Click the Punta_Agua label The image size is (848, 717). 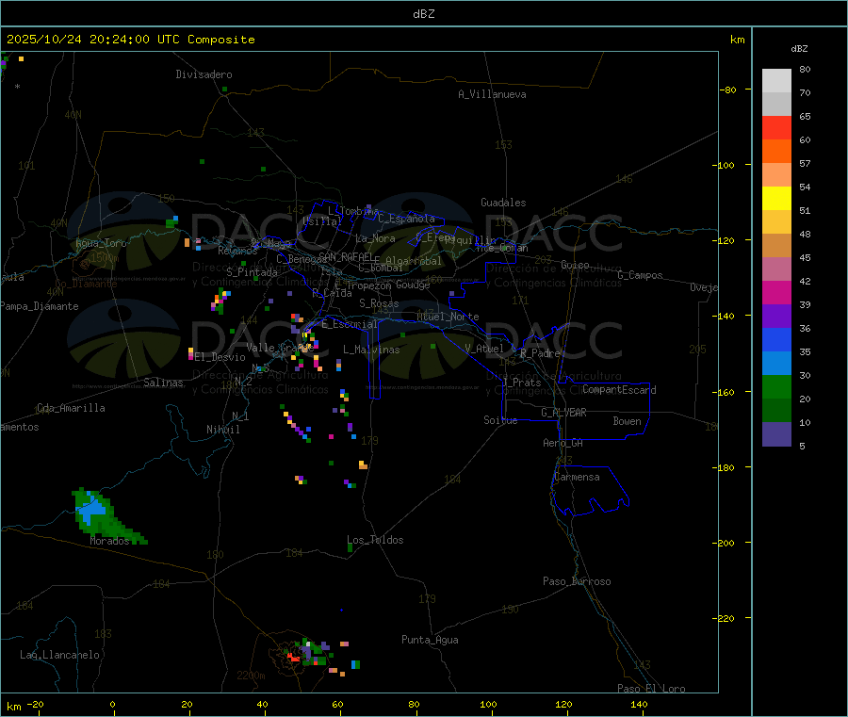430,640
